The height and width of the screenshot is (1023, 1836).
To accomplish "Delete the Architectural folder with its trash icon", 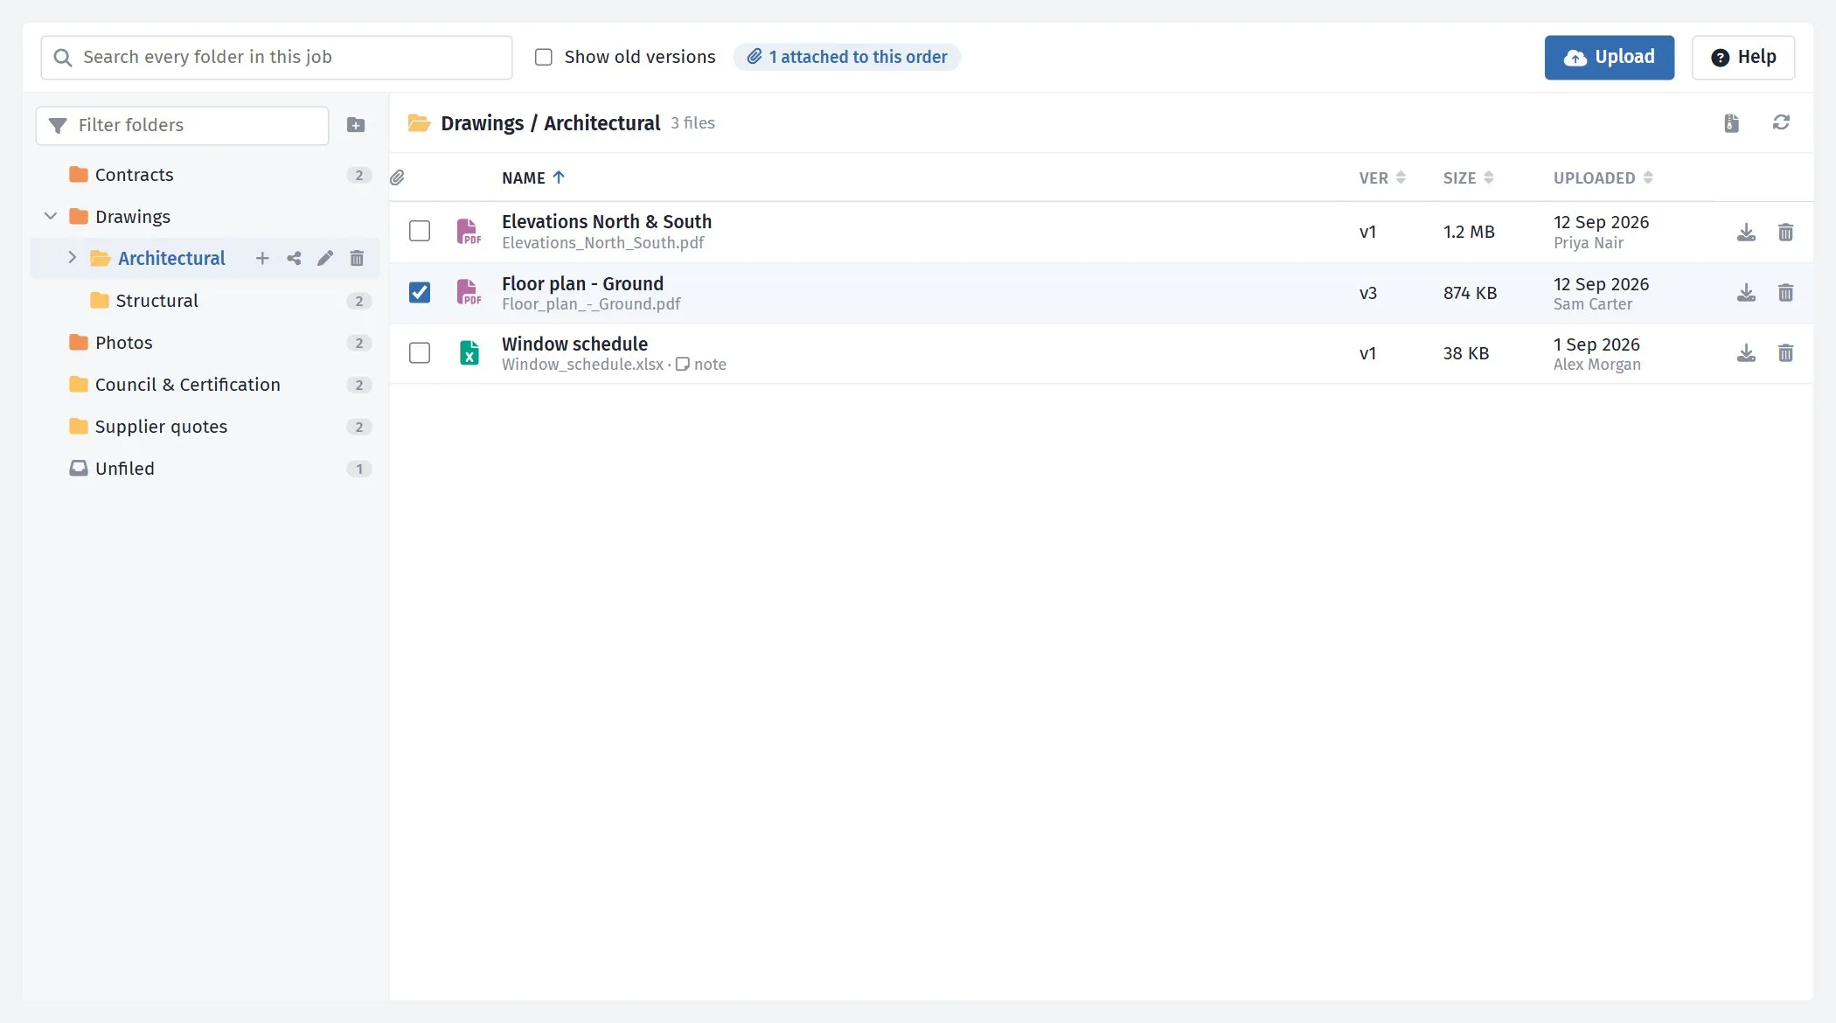I will (x=357, y=258).
